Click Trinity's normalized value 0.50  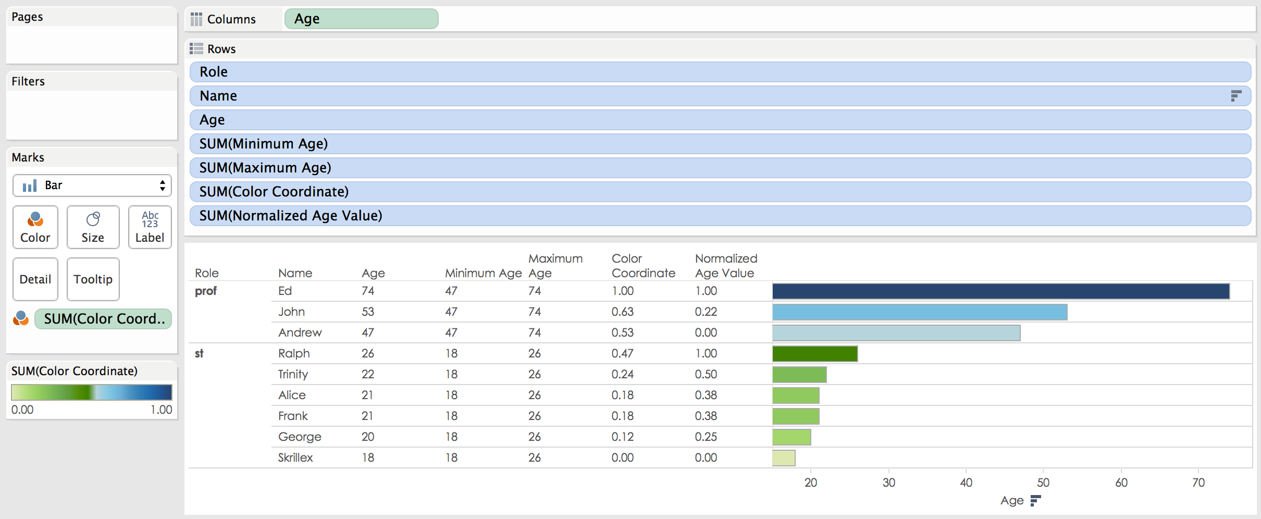[706, 375]
